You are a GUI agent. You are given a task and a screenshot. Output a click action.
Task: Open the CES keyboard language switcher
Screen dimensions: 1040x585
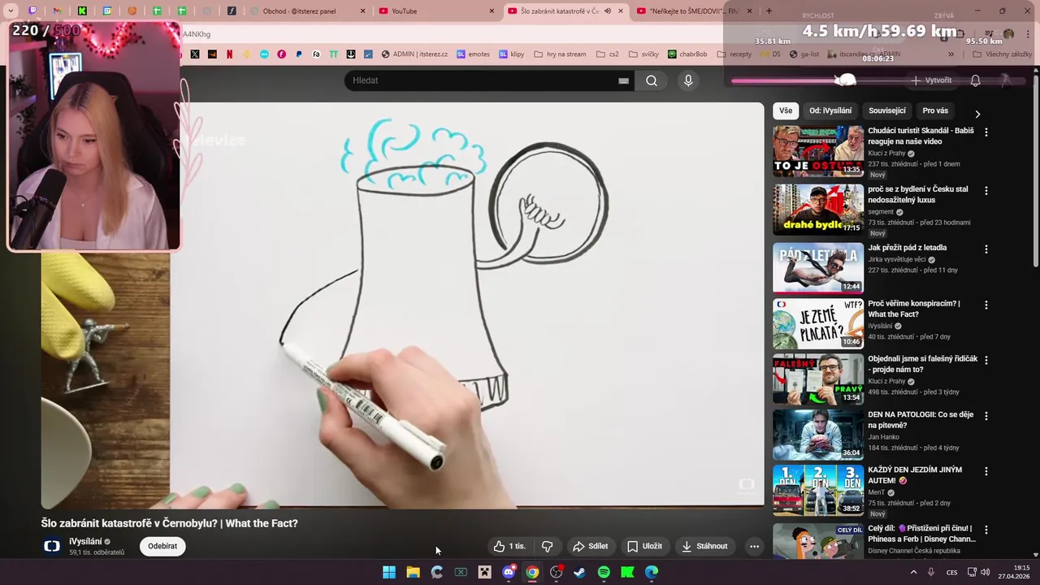(951, 572)
